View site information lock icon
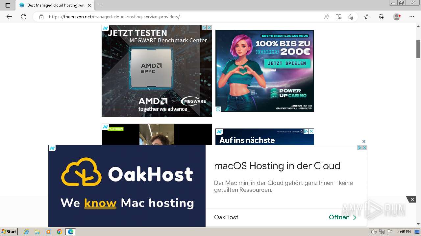 [x=41, y=17]
